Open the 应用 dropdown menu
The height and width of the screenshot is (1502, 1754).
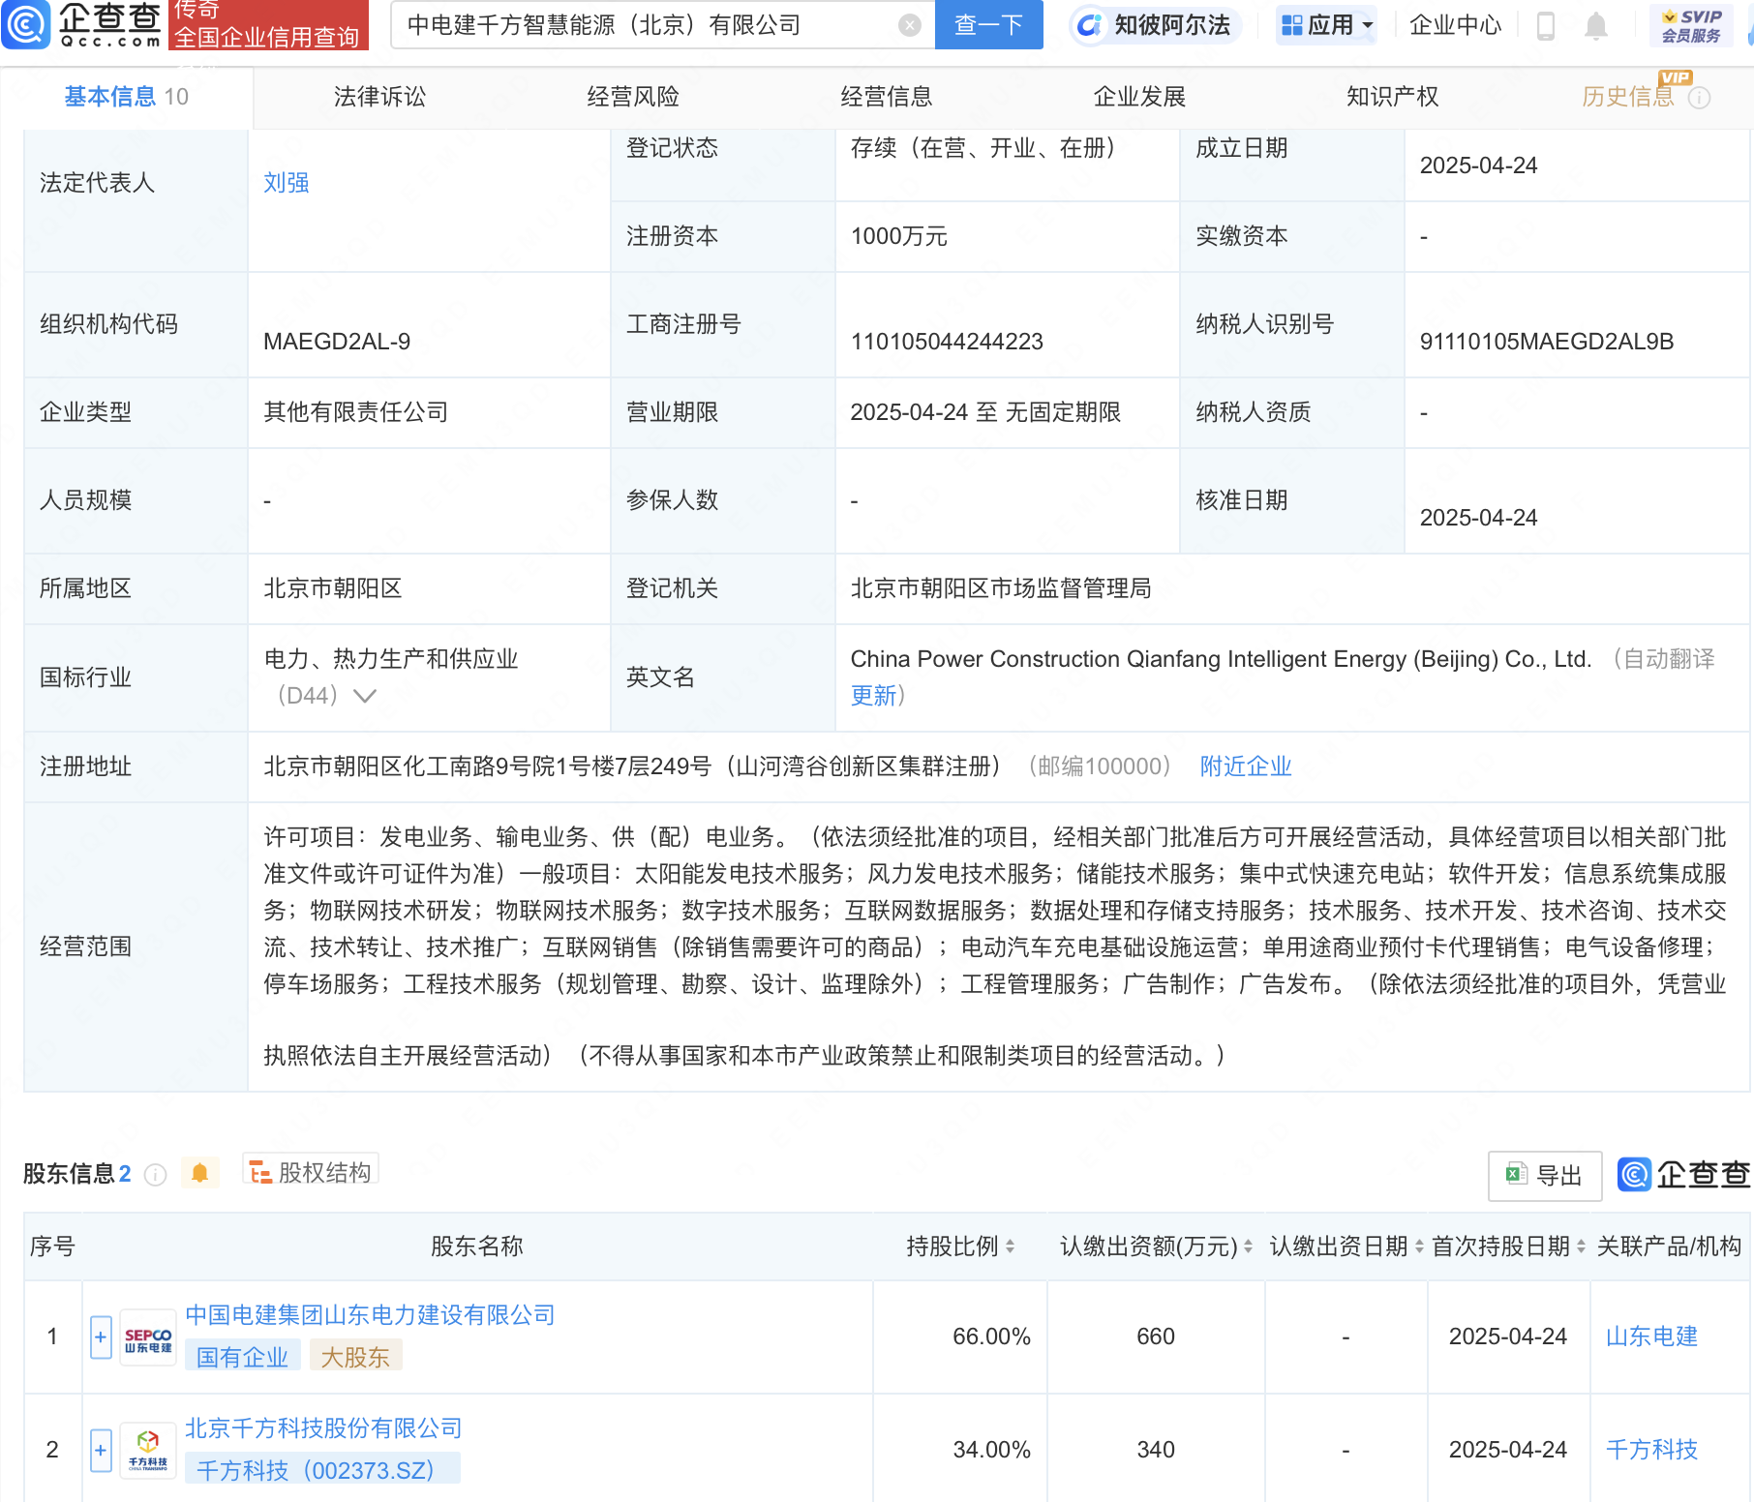pyautogui.click(x=1326, y=25)
